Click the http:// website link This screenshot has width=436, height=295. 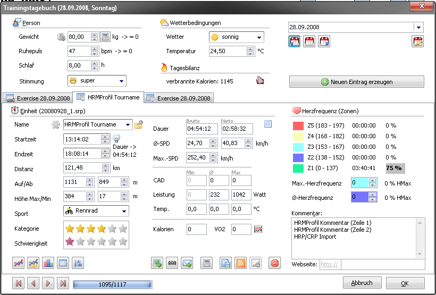[330, 264]
